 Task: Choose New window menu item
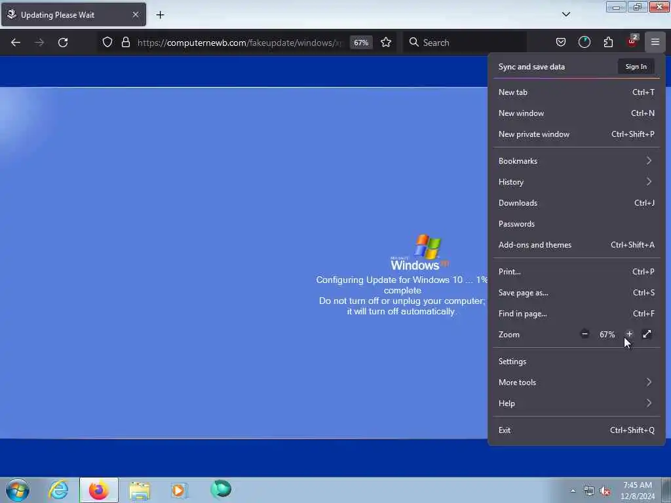(577, 113)
